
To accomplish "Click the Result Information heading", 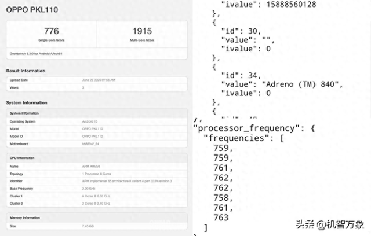I will coord(26,71).
